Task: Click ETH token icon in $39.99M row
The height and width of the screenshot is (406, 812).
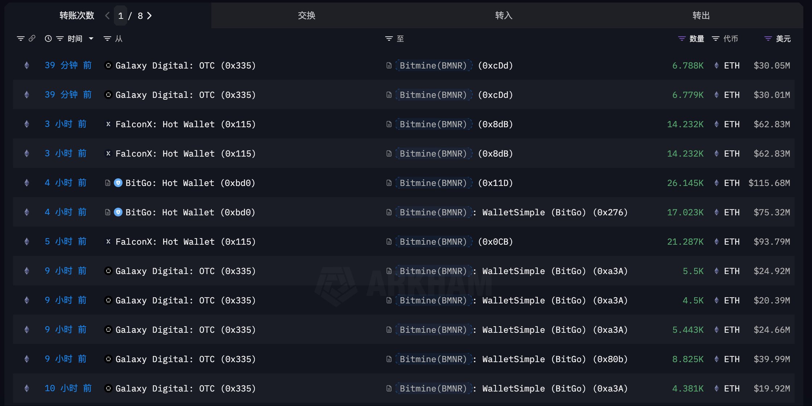Action: [x=717, y=359]
